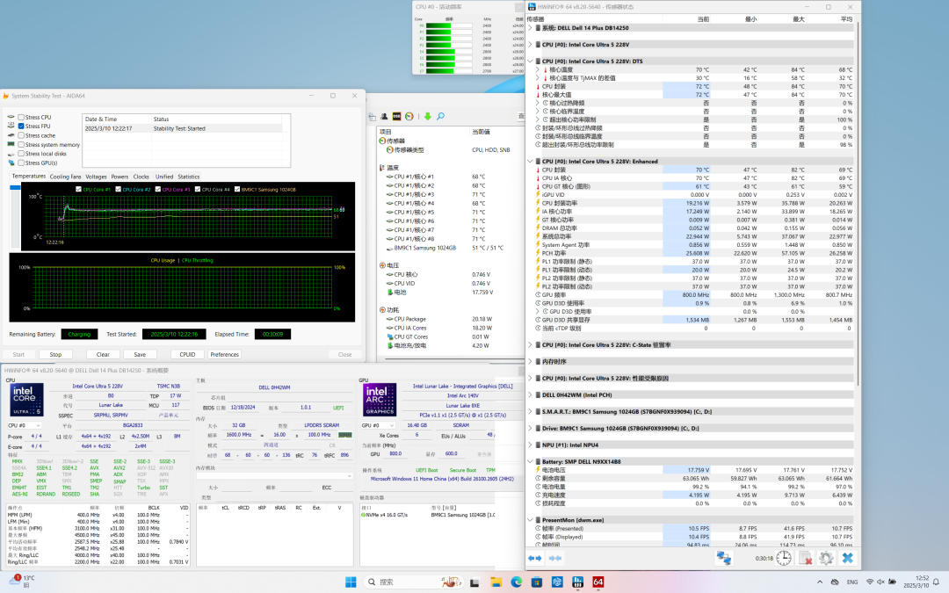Collapse the CPU [#0] Intel Core Ultra 5 228V: DTS group
This screenshot has height=593, width=949.
pos(530,61)
